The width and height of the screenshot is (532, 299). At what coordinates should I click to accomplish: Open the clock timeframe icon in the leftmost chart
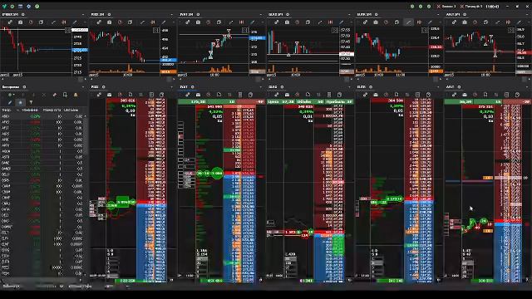(31, 22)
